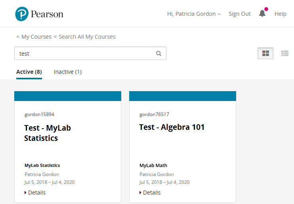This screenshot has height=204, width=294.
Task: Select the Active (8) tab
Action: click(29, 72)
